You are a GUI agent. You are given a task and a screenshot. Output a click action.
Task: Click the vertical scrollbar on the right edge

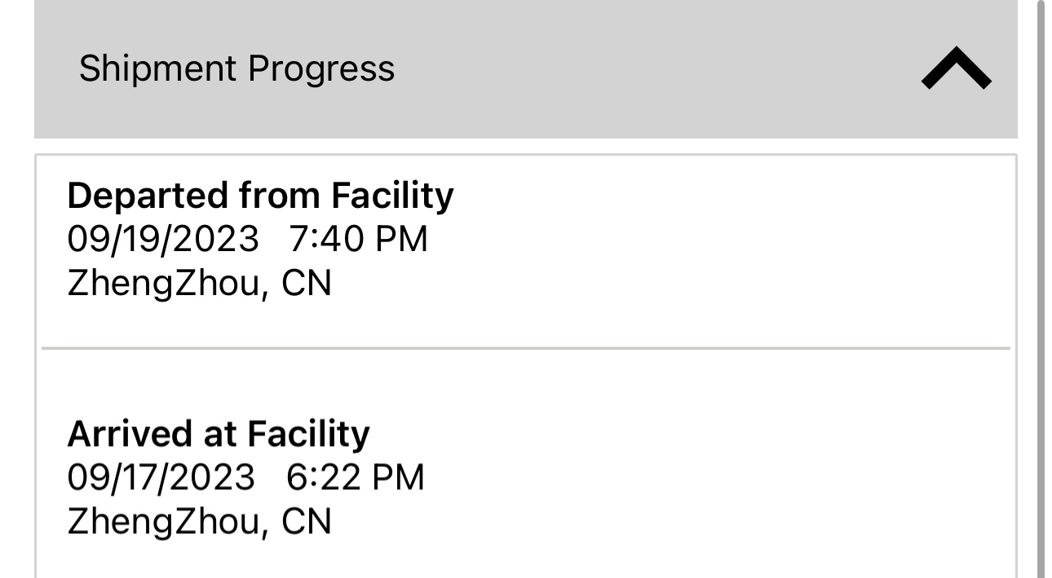[1041, 285]
